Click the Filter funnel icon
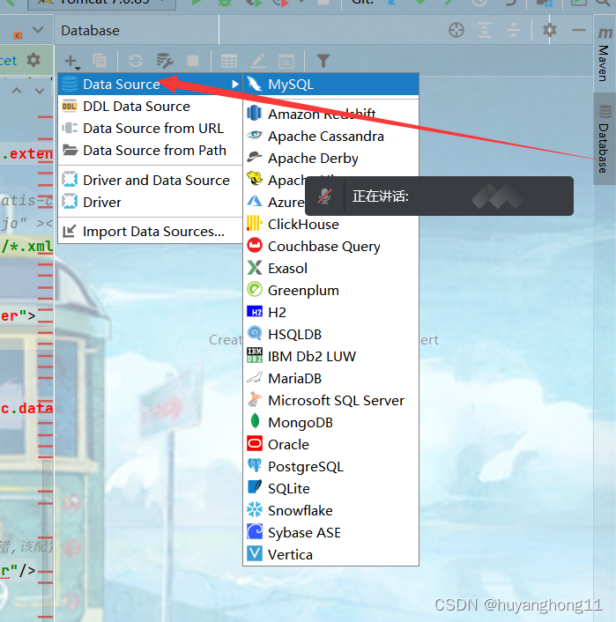Image resolution: width=616 pixels, height=622 pixels. coord(323,61)
